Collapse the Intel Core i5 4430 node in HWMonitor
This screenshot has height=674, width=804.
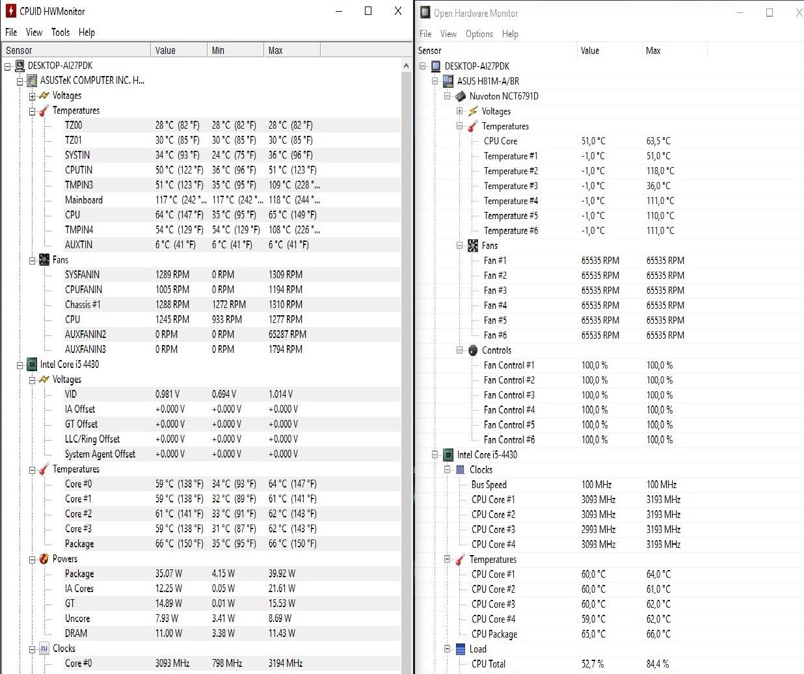[x=20, y=365]
